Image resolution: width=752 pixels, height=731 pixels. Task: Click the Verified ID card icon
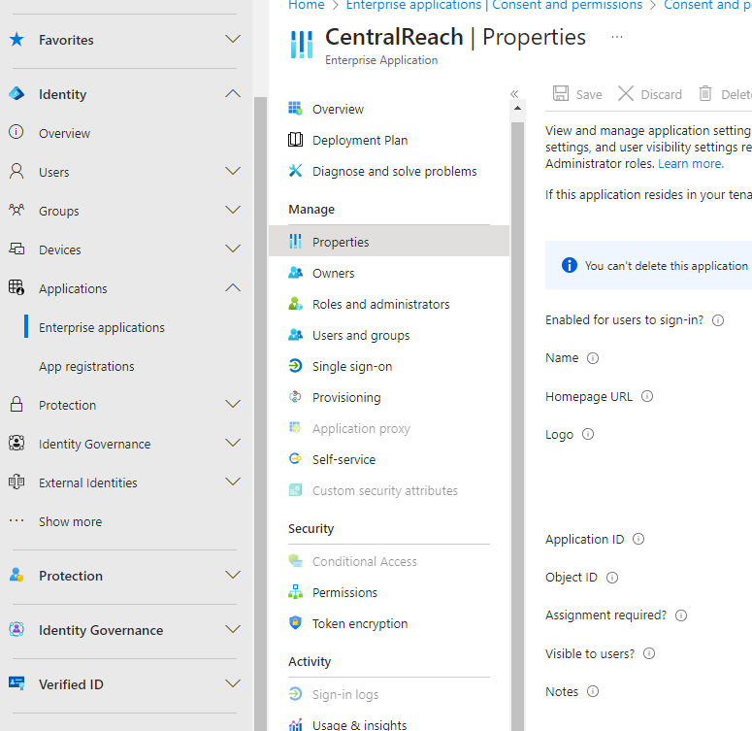tap(16, 683)
